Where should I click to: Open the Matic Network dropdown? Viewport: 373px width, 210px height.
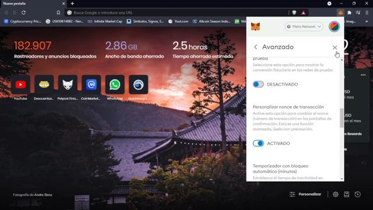coord(304,26)
